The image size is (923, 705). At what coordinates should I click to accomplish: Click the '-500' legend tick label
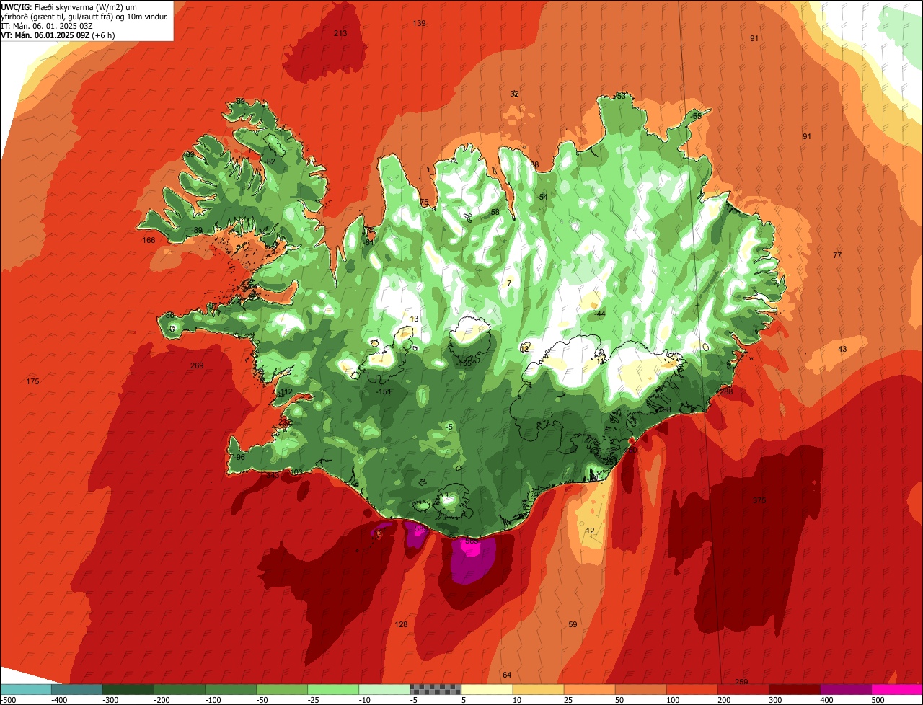click(x=8, y=699)
